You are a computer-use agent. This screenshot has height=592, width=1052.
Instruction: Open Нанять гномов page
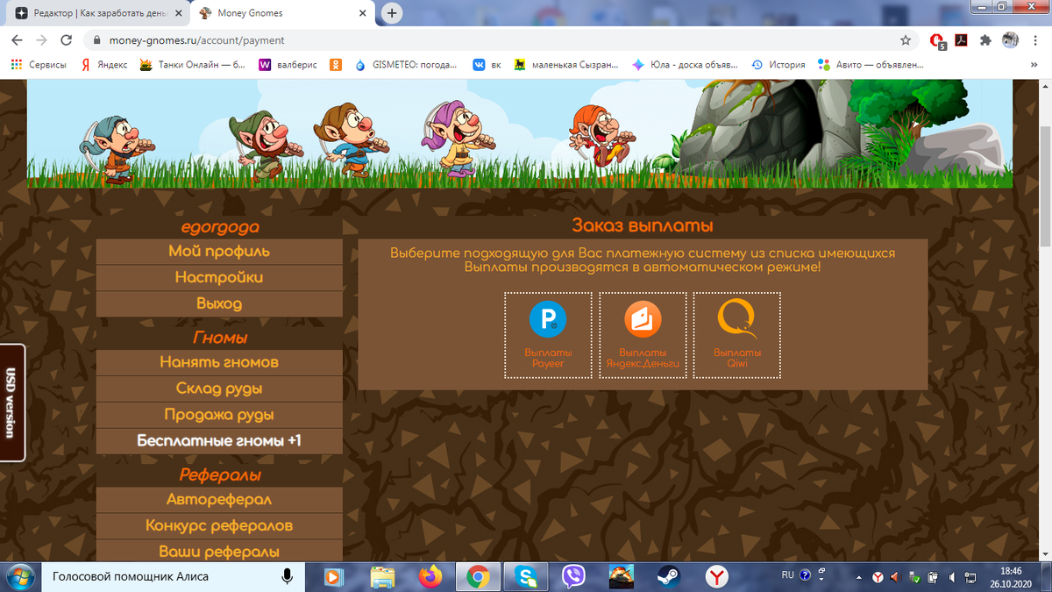[x=219, y=362]
